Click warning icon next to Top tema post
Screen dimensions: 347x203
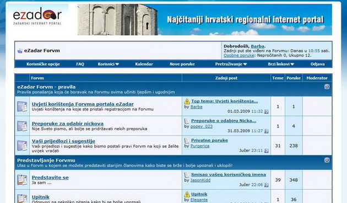pos(187,101)
